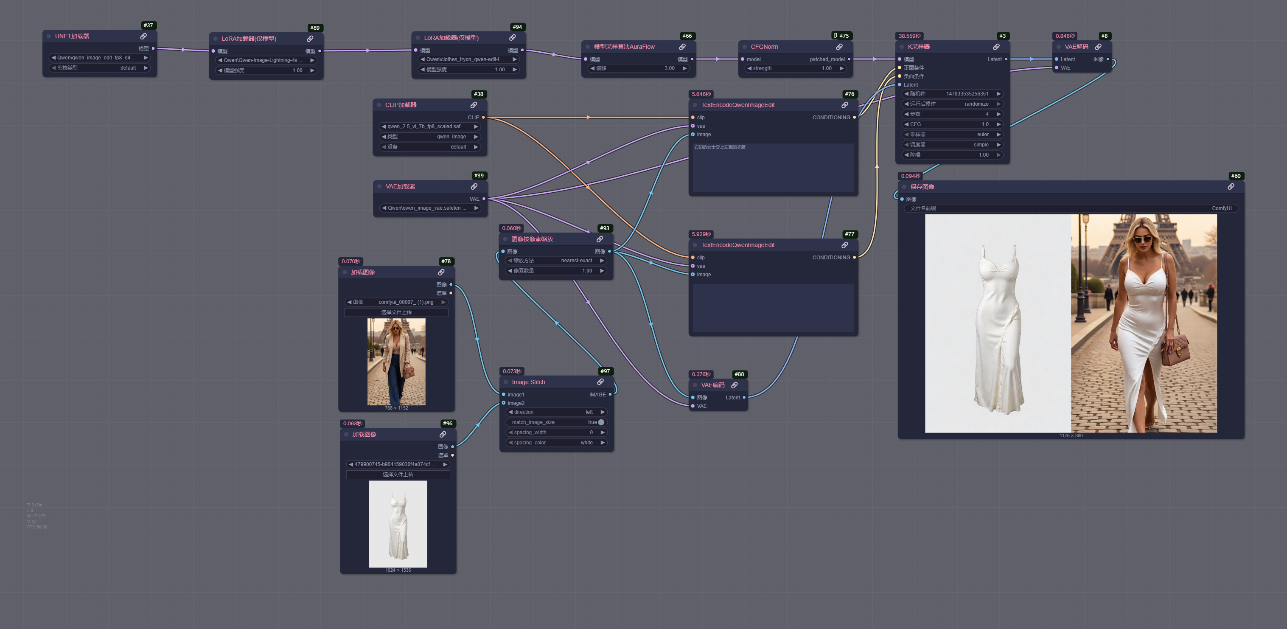Click 选择文件上传 button in node #78
The height and width of the screenshot is (629, 1287).
396,313
